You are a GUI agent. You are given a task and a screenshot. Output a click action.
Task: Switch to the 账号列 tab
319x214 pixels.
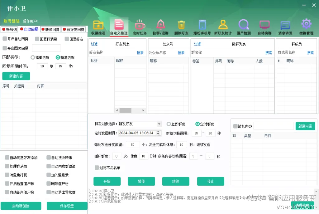coord(9,30)
